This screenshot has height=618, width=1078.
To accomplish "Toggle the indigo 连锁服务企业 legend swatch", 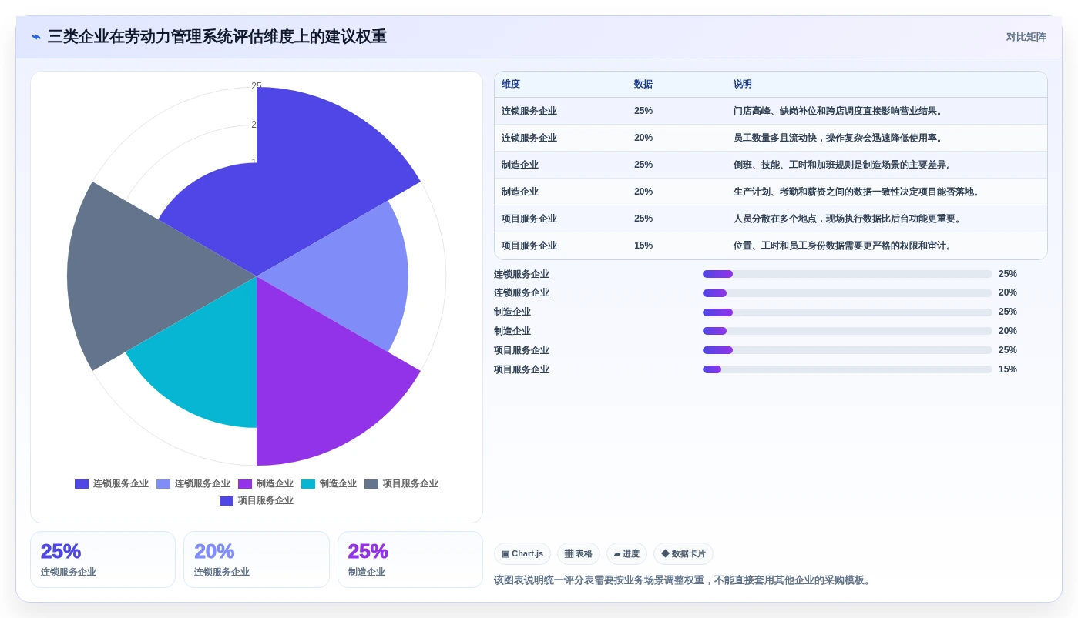I will pyautogui.click(x=82, y=484).
